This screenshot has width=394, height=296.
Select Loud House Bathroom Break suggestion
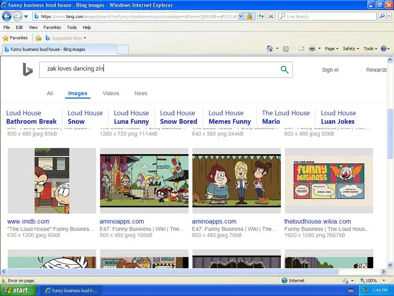[32, 117]
